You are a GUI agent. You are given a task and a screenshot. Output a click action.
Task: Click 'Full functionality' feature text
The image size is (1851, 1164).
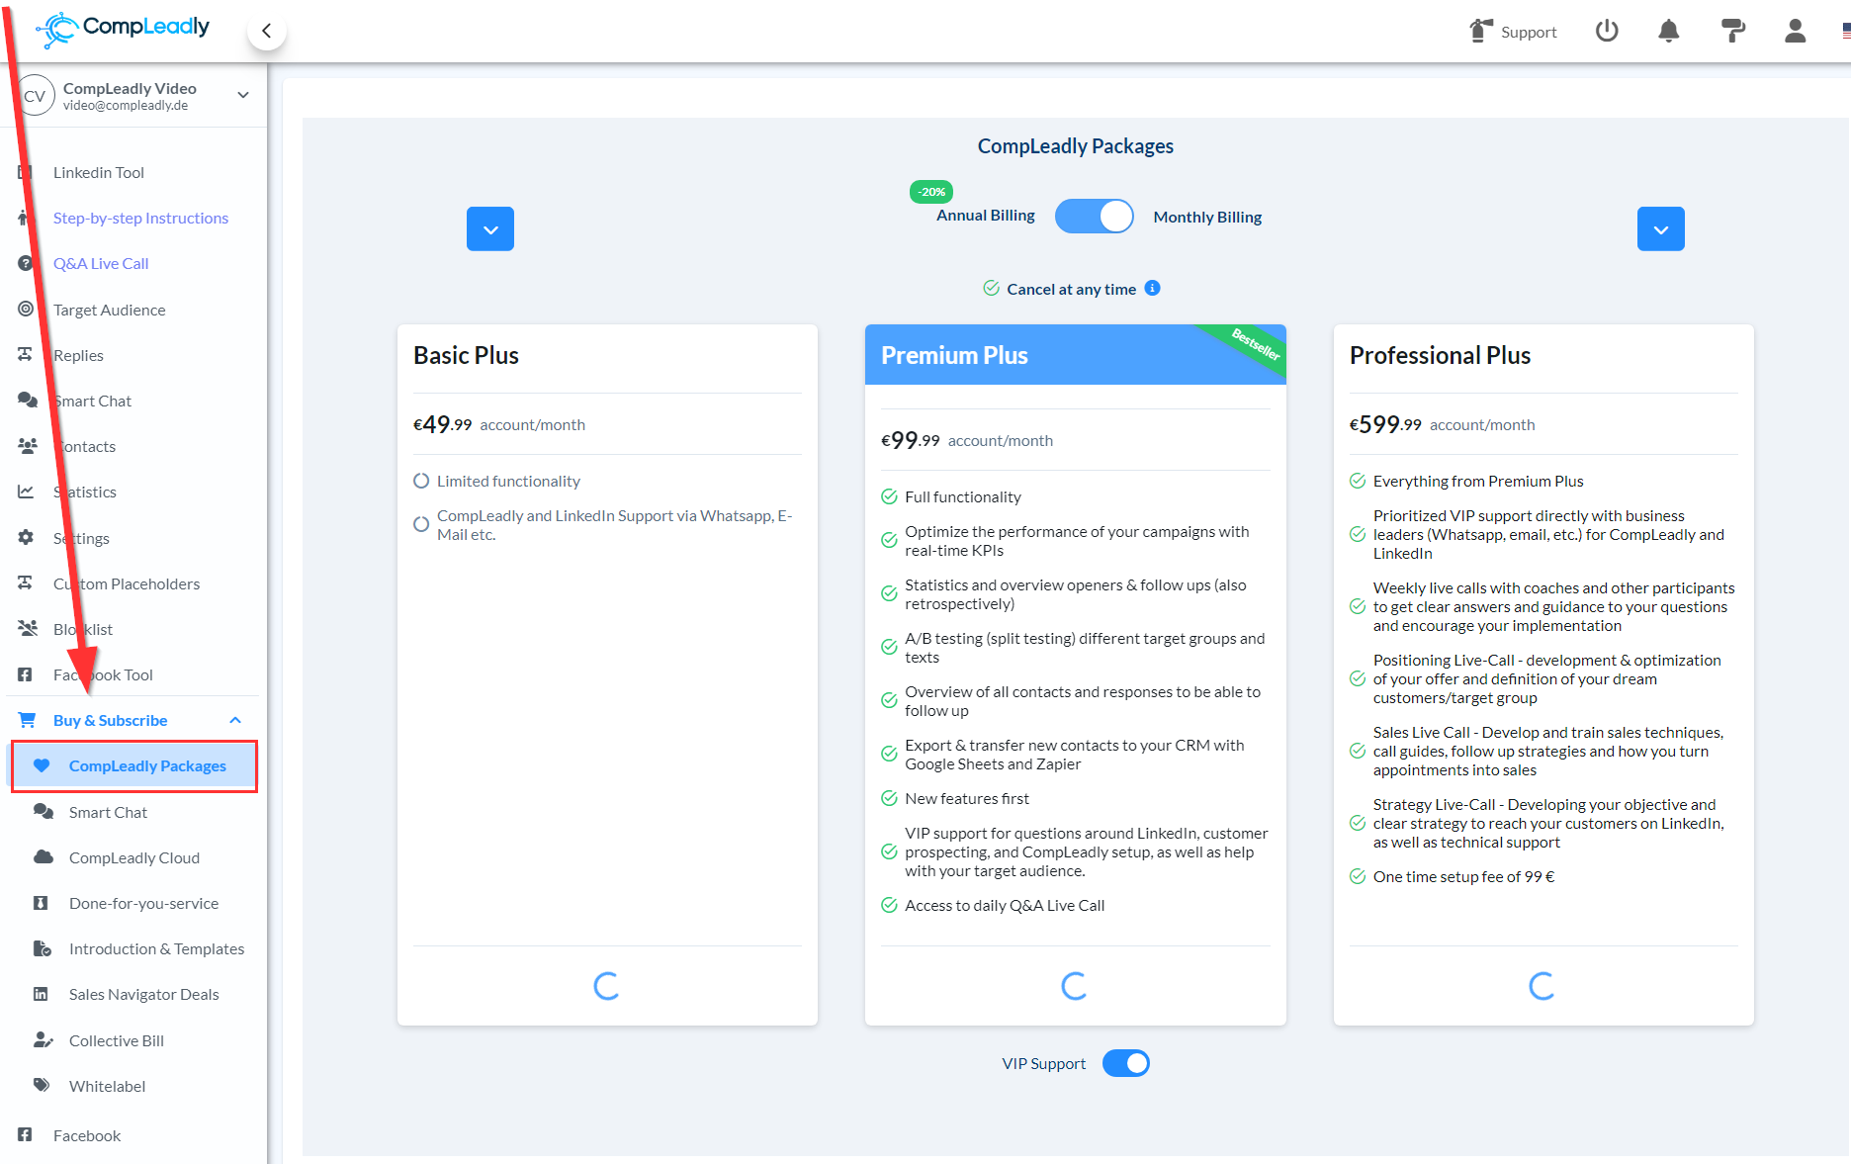pyautogui.click(x=963, y=496)
